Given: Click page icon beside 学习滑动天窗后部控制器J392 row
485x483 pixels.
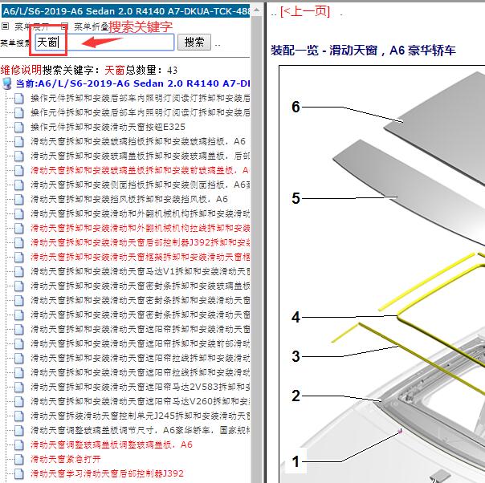Looking at the screenshot, I should (x=18, y=473).
